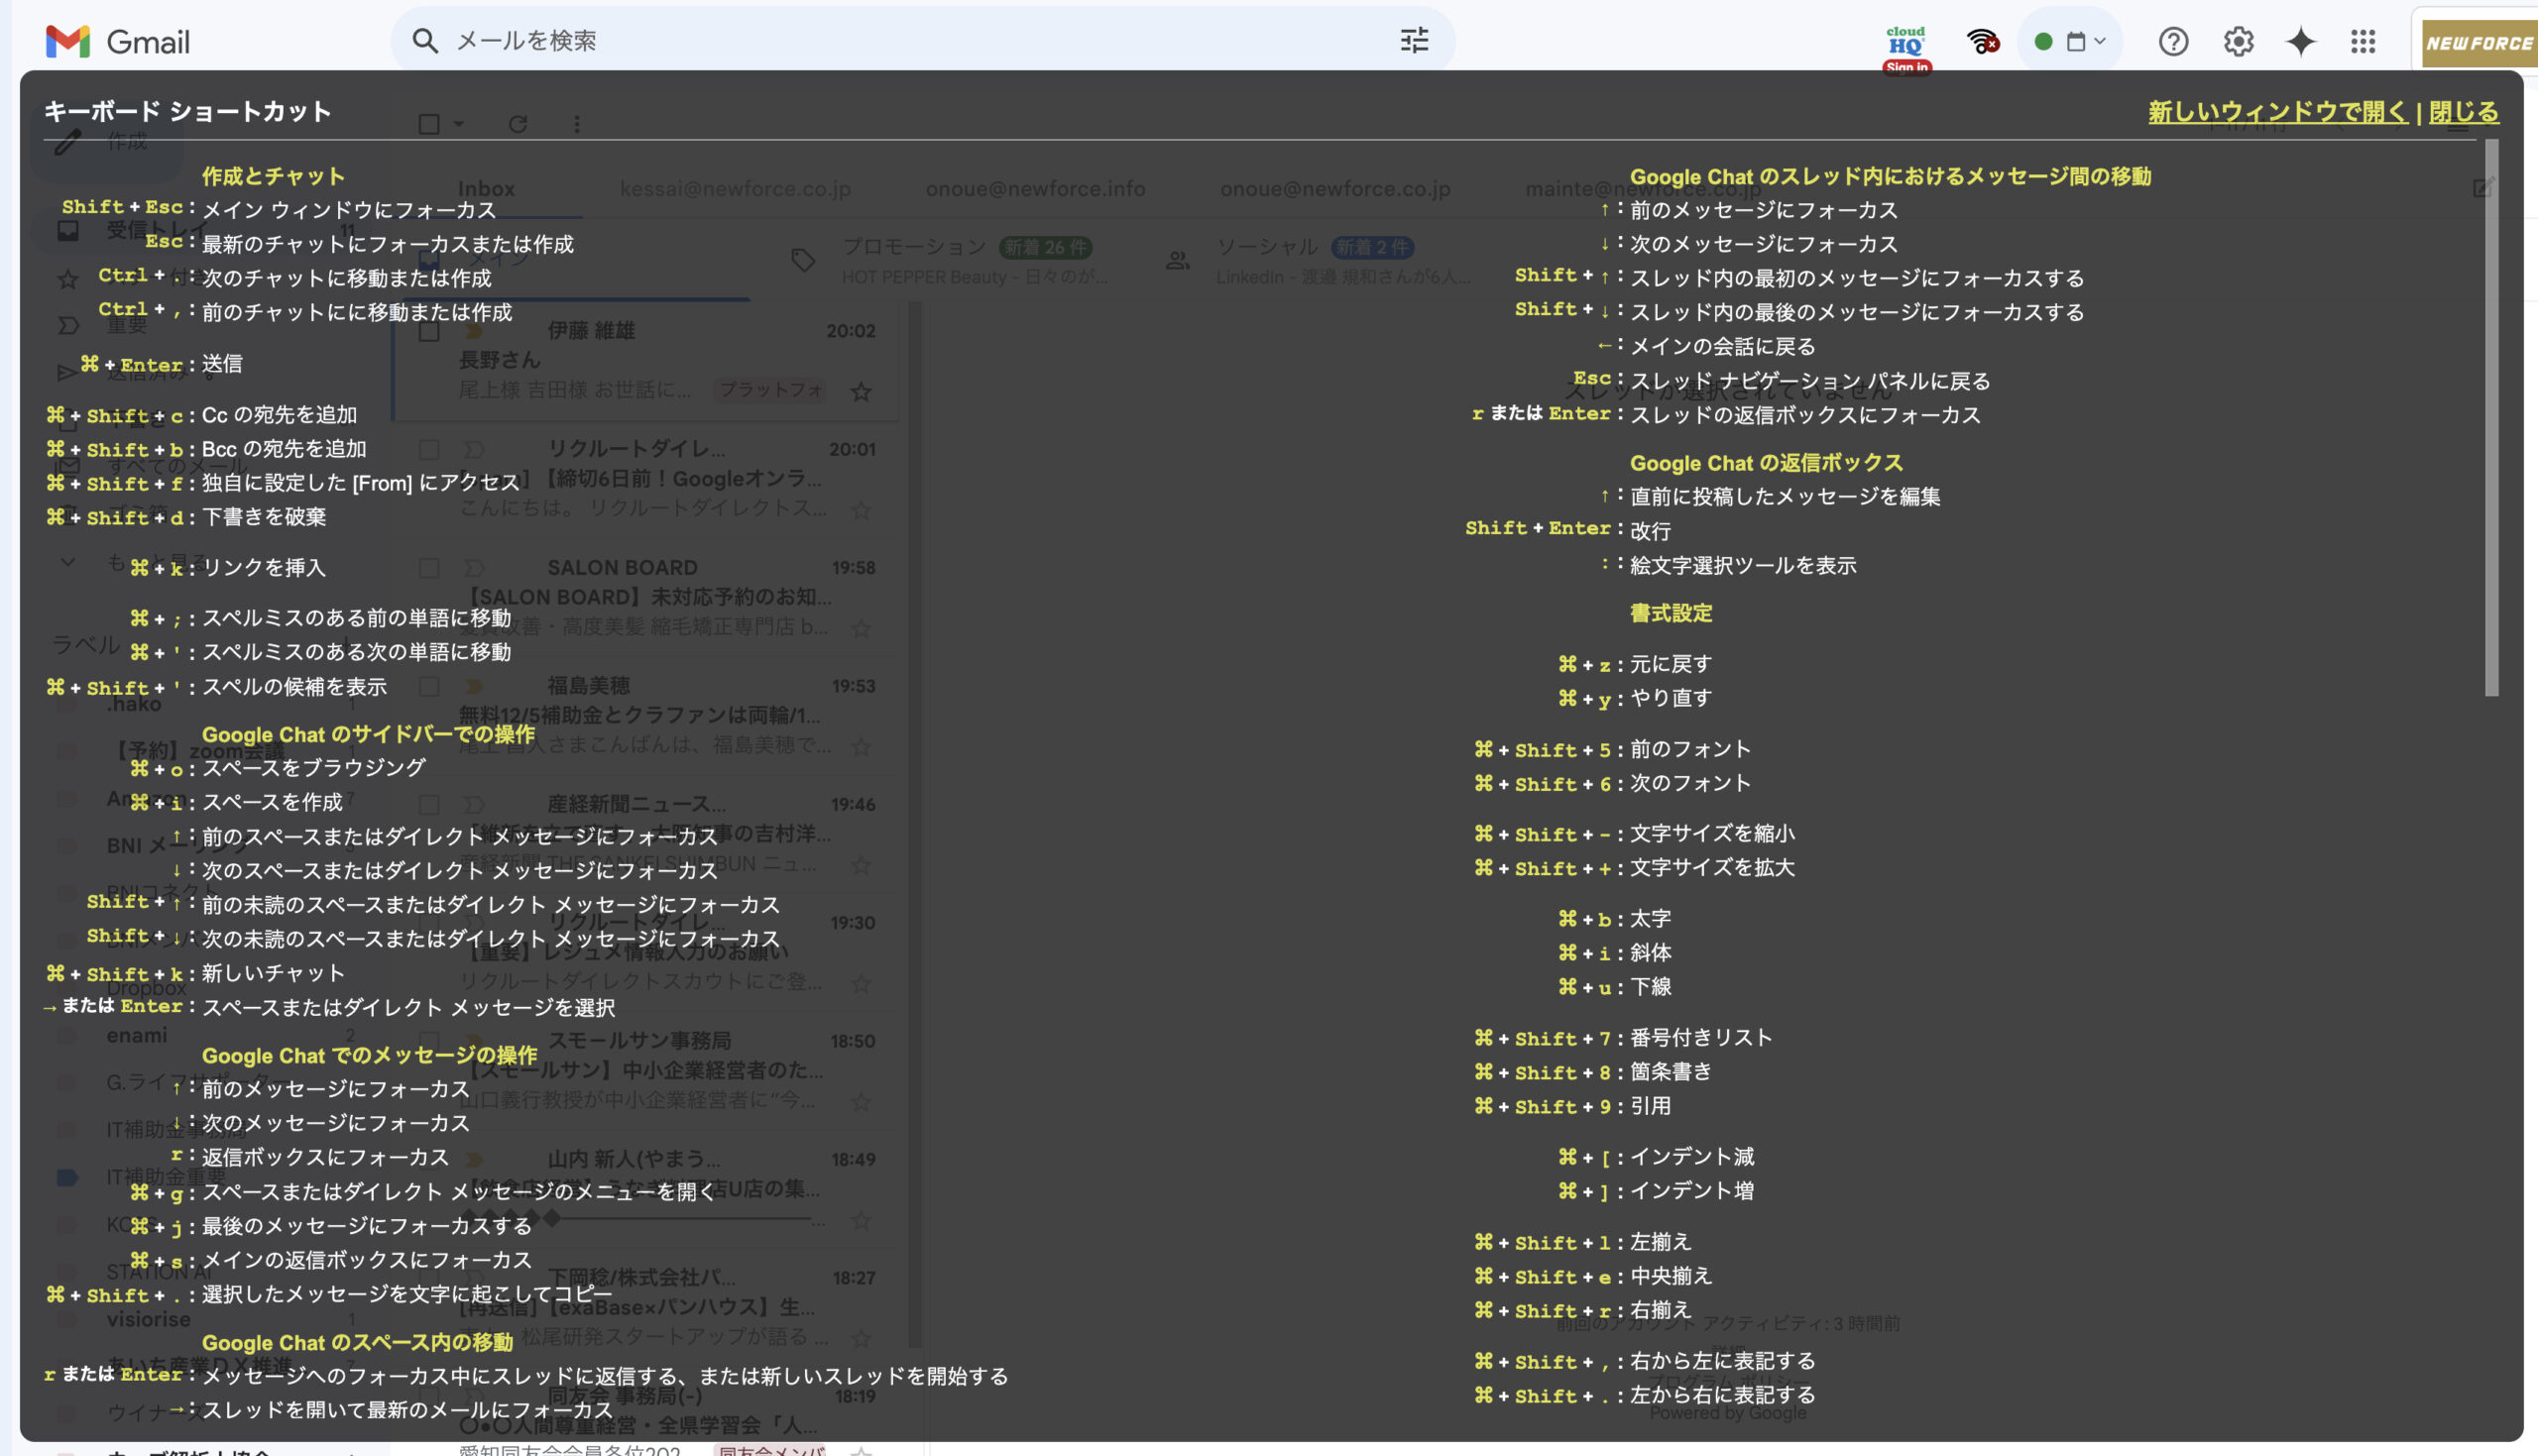This screenshot has width=2538, height=1456.
Task: Click the refresh icon behind the overlay
Action: (517, 124)
